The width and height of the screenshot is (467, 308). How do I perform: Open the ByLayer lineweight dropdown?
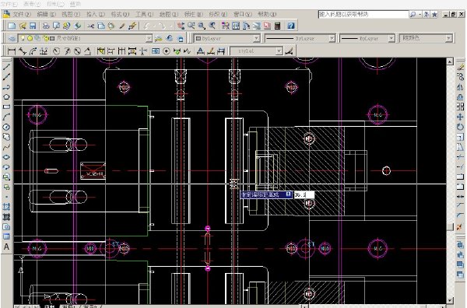click(392, 38)
